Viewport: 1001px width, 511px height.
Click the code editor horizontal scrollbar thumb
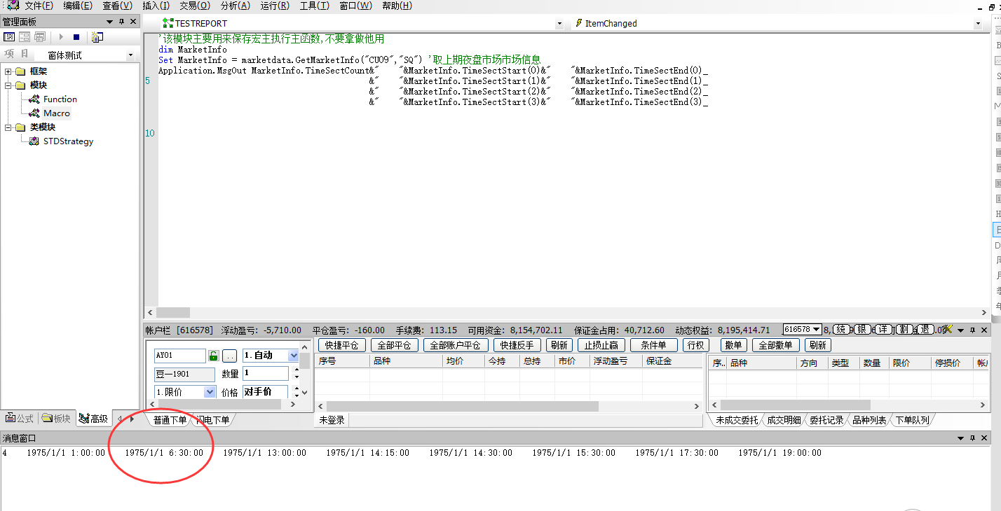point(172,313)
